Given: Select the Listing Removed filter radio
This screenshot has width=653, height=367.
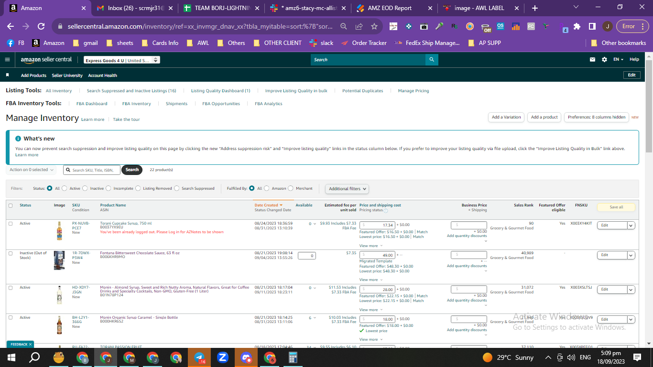Looking at the screenshot, I should [x=138, y=188].
